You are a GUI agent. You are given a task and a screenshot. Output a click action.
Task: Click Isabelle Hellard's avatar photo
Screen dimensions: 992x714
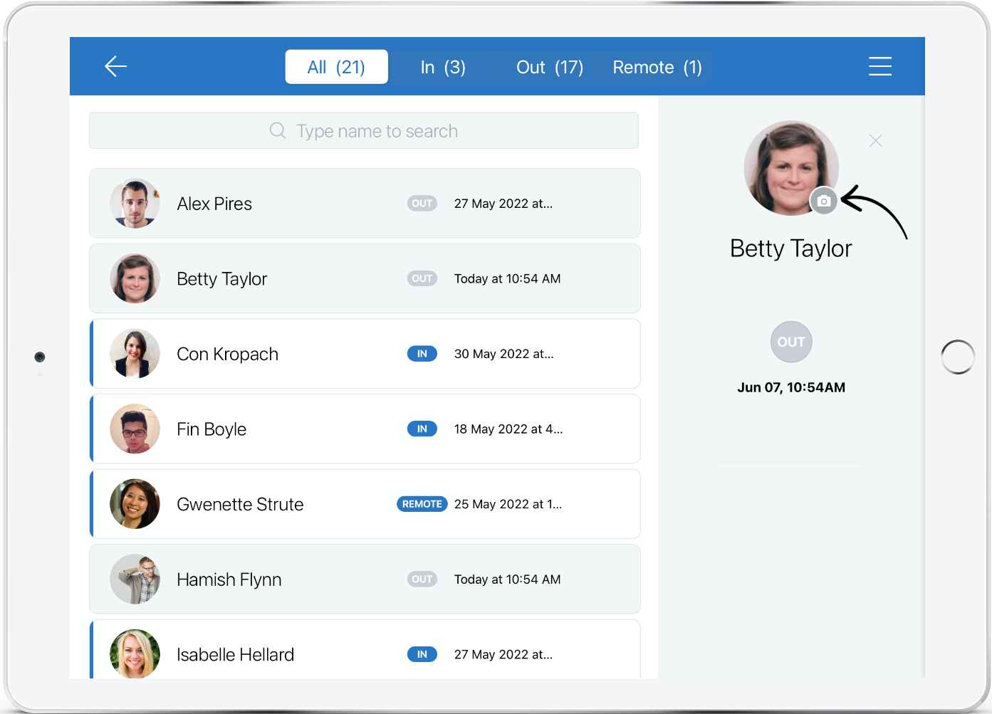(135, 653)
